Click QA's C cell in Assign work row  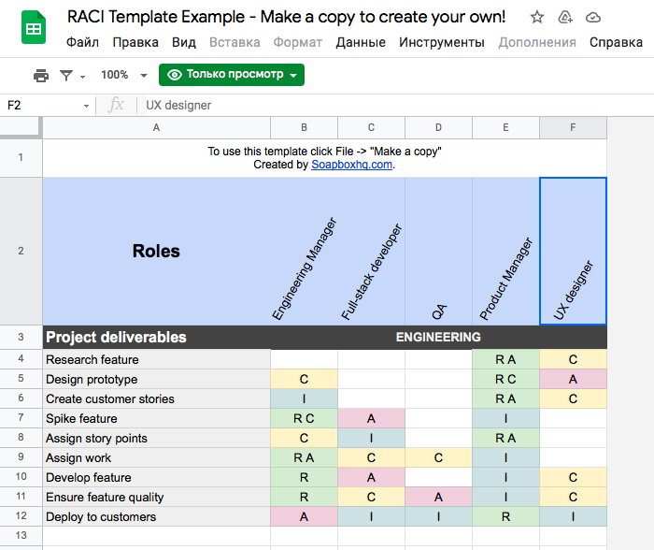[438, 457]
